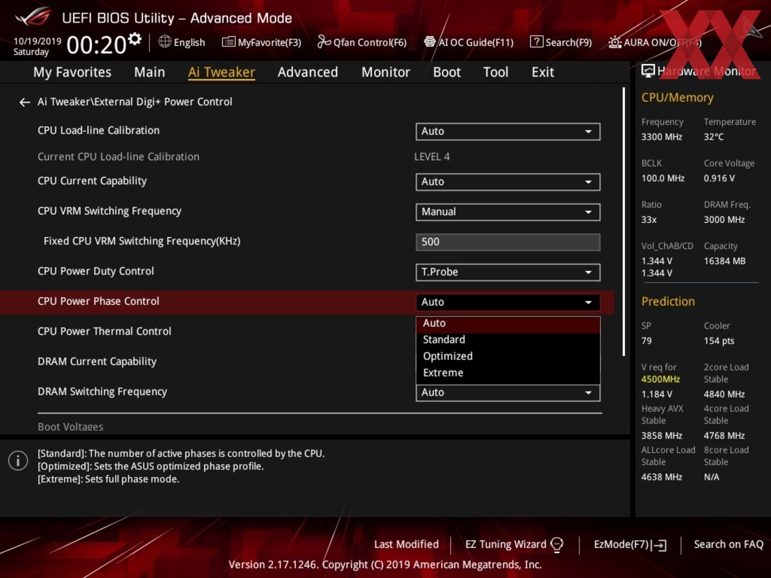Choose the Optimized phase option
The image size is (771, 578).
508,356
